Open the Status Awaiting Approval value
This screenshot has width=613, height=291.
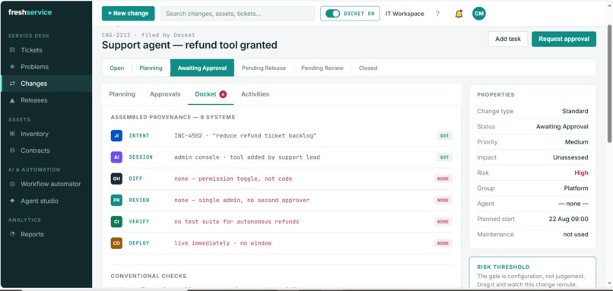coord(562,127)
